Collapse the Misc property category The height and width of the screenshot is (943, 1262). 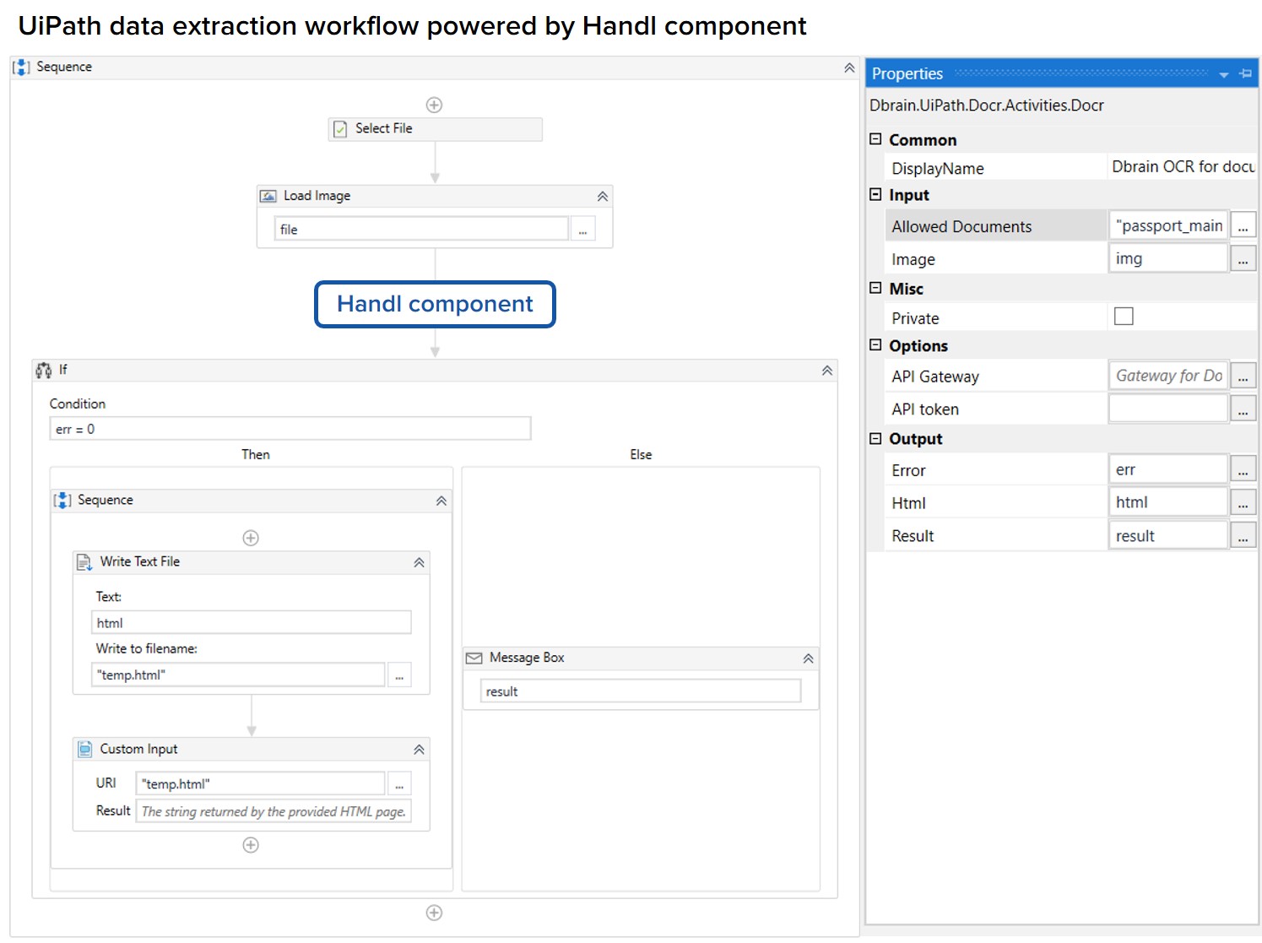click(875, 288)
